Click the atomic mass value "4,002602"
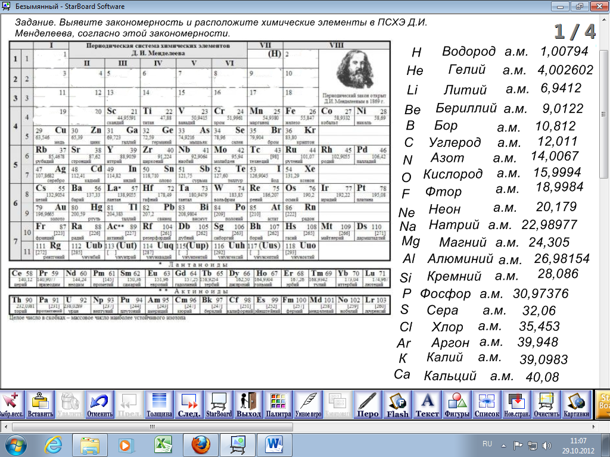This screenshot has width=610, height=457. [565, 70]
